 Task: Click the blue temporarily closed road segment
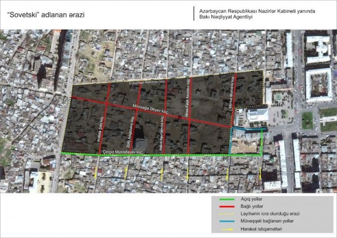(247, 129)
